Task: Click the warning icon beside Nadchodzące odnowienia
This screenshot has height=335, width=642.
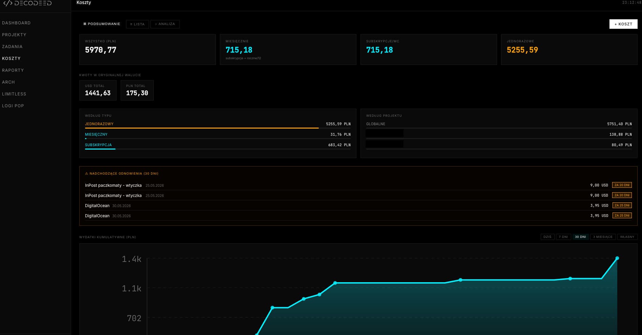Action: [x=86, y=174]
